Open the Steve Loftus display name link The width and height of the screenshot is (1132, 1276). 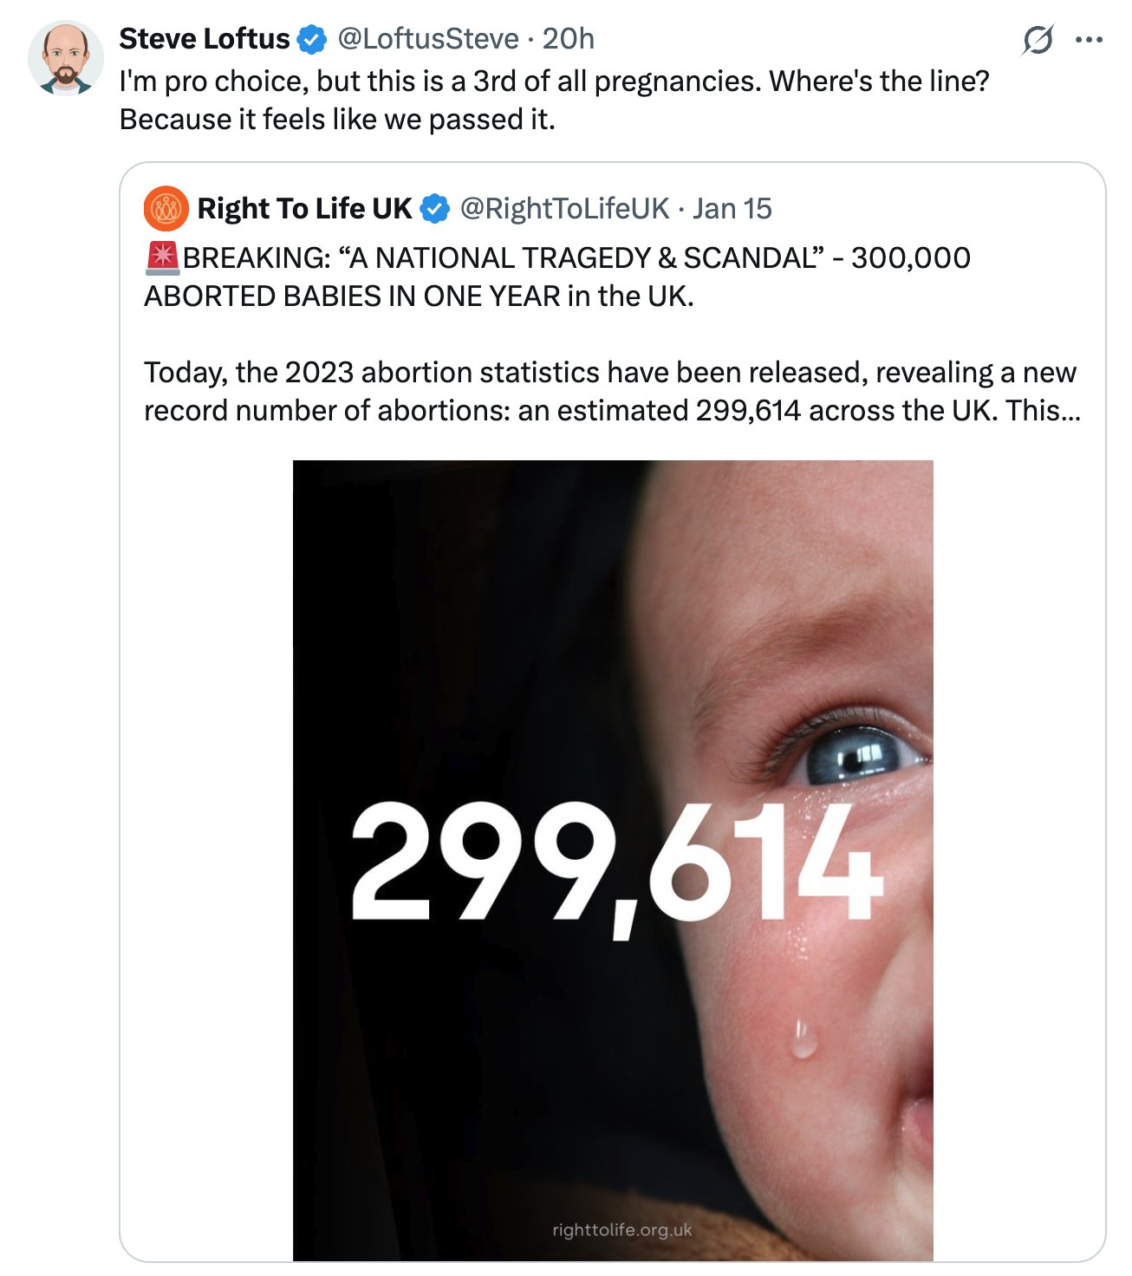click(205, 39)
